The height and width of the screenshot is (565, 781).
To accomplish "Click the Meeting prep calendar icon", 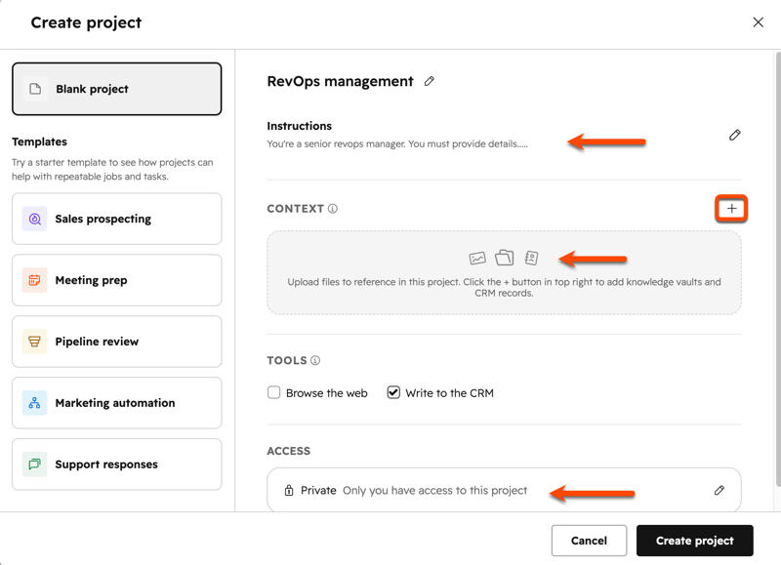I will 35,280.
